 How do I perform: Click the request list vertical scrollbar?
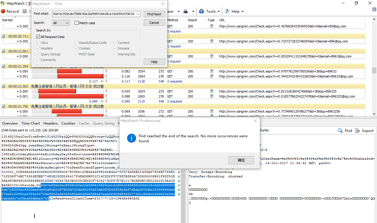374,71
